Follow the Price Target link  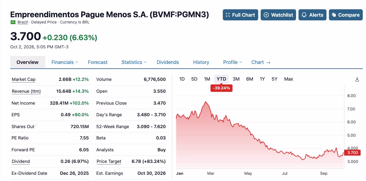click(109, 161)
